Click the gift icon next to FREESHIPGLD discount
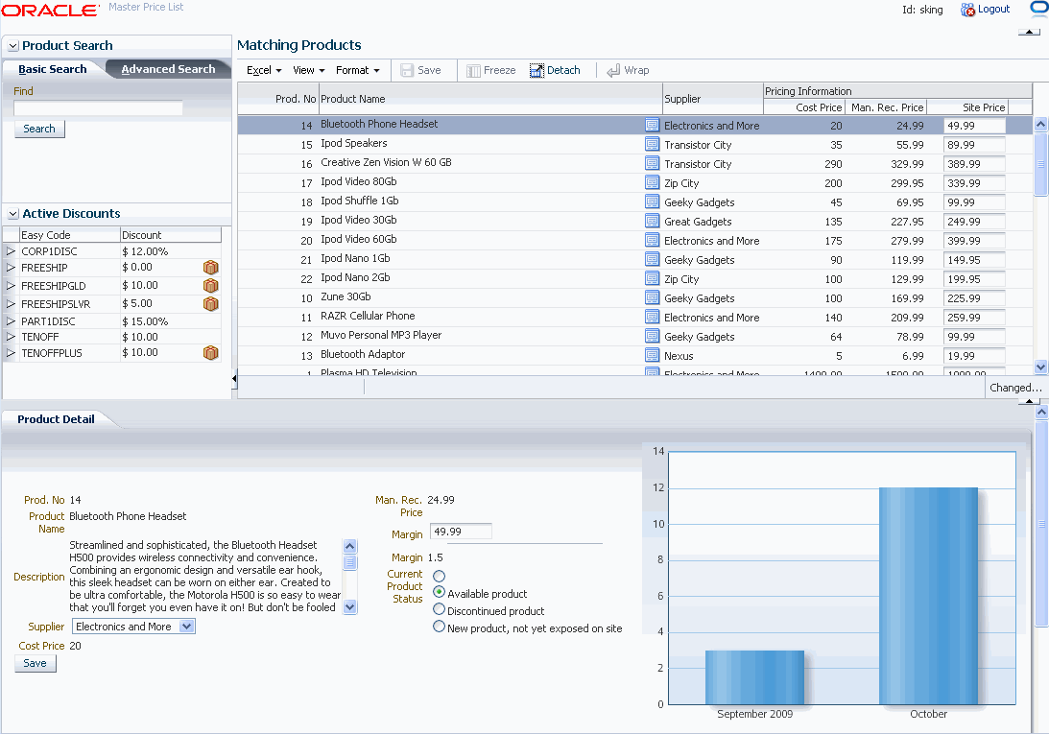 (210, 285)
